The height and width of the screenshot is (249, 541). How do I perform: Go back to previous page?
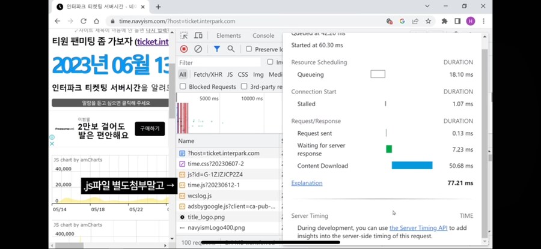point(57,21)
